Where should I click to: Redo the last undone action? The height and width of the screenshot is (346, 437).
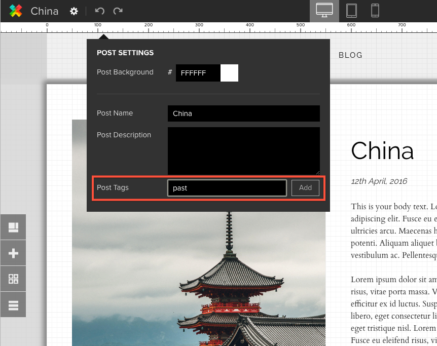point(118,11)
